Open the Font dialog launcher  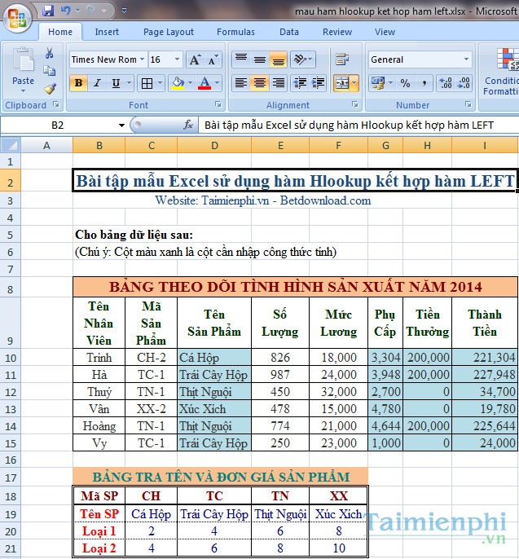(x=218, y=104)
